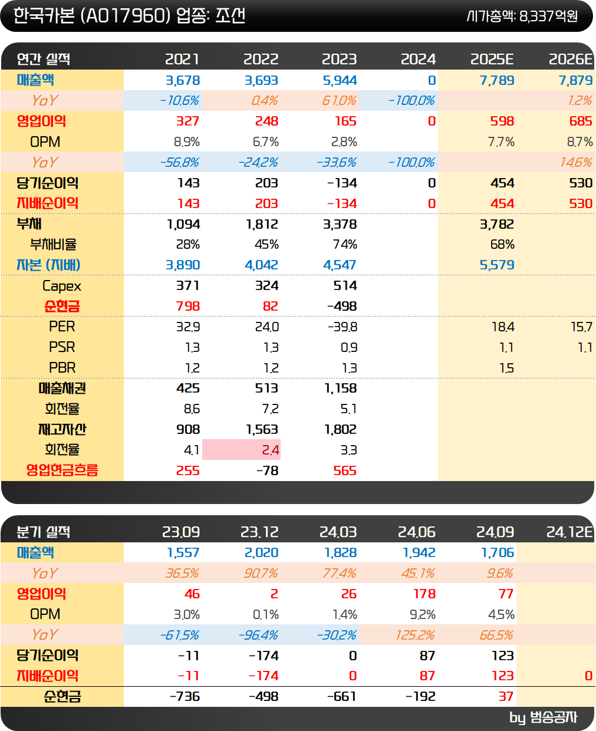Click the 2021 column header
Screen dimensions: 596x731
(x=182, y=59)
